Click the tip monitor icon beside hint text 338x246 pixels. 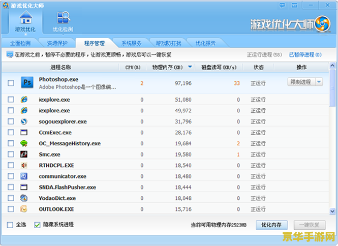point(10,54)
